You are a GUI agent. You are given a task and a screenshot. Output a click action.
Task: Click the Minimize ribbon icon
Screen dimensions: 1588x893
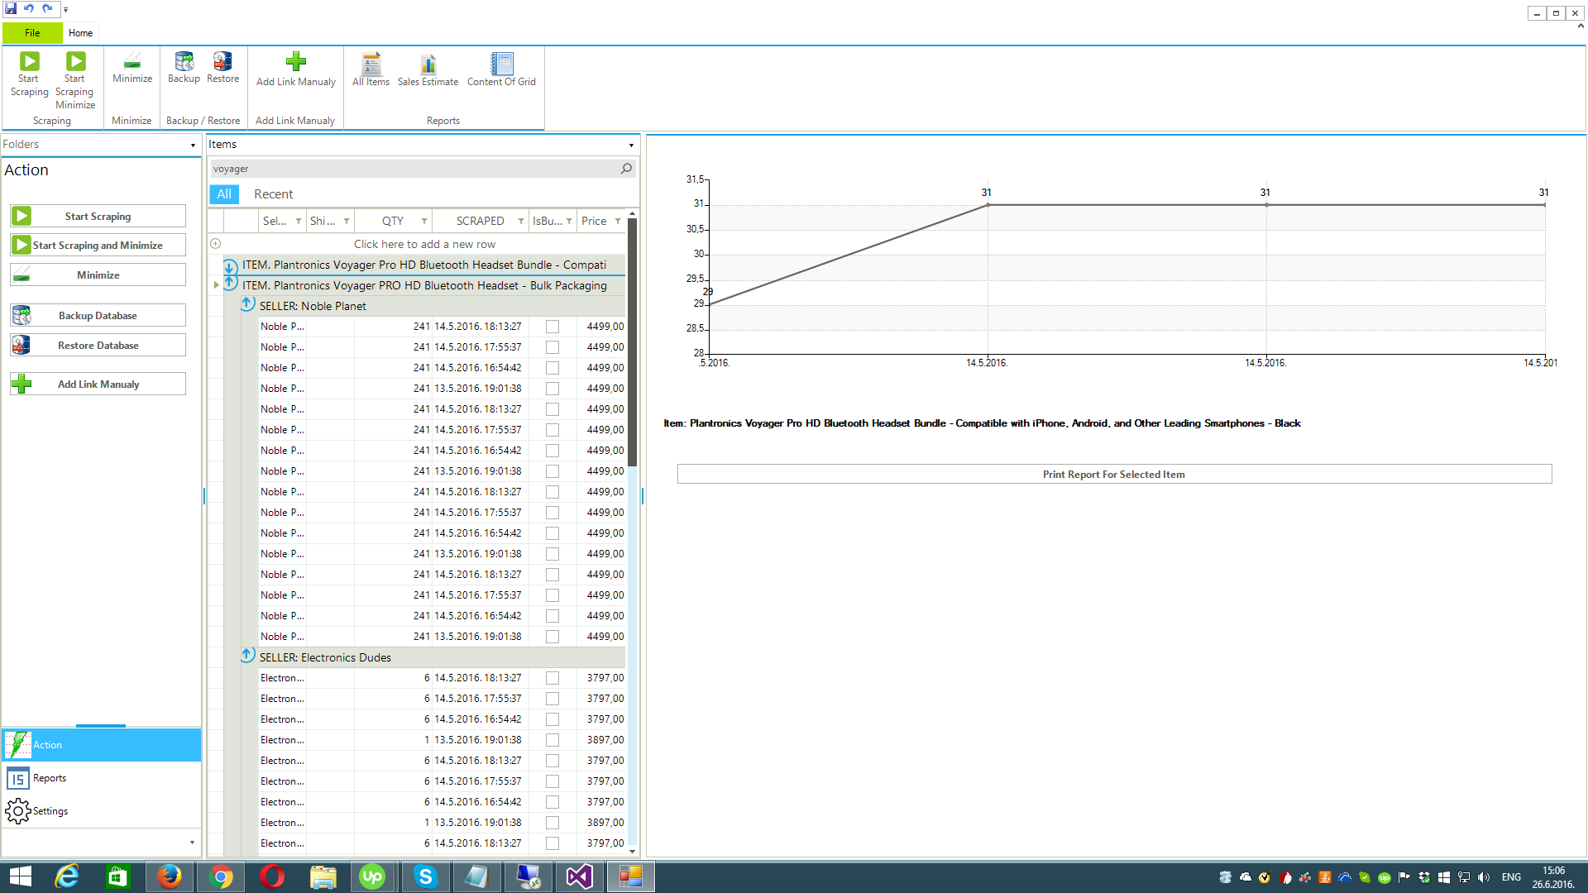(x=132, y=61)
